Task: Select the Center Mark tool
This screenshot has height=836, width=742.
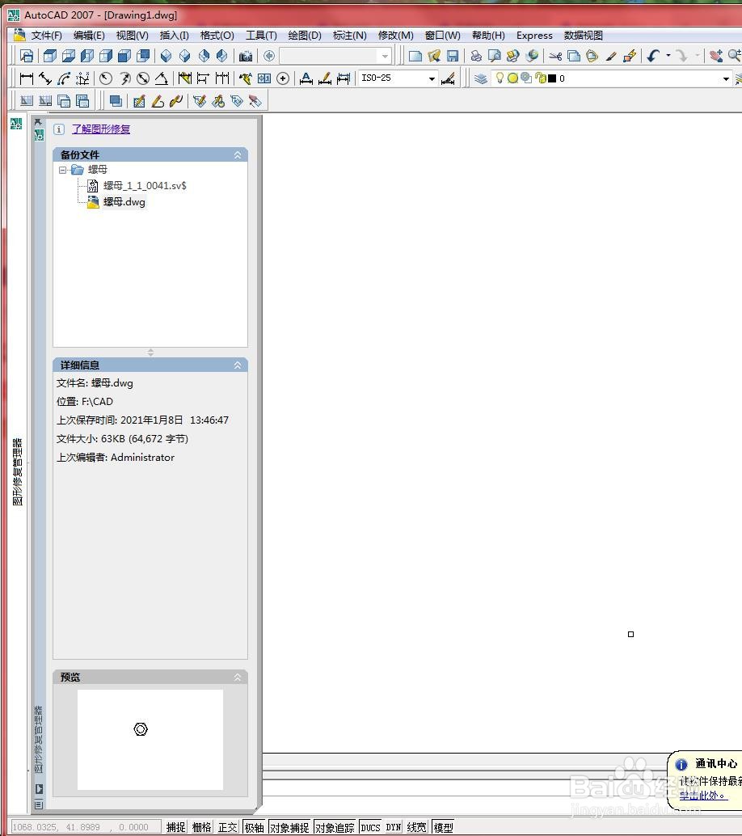Action: pos(283,79)
